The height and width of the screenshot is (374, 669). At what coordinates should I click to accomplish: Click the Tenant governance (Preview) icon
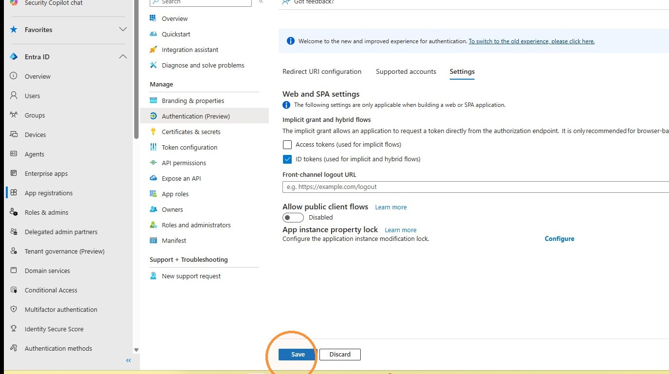point(14,251)
